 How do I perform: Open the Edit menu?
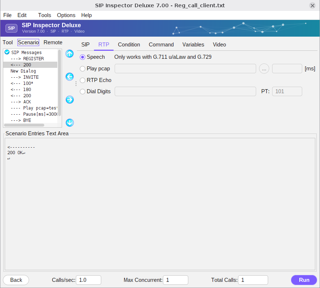[22, 15]
